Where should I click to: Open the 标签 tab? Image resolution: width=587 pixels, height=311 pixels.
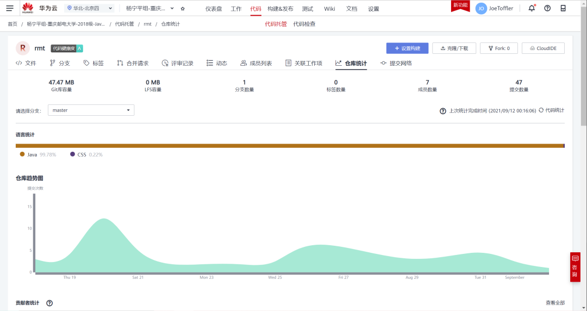[93, 63]
